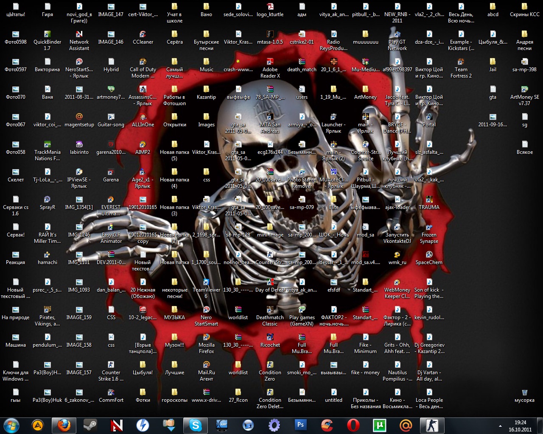
Task: Open the Network Assistant desktop icon
Action: [x=79, y=41]
